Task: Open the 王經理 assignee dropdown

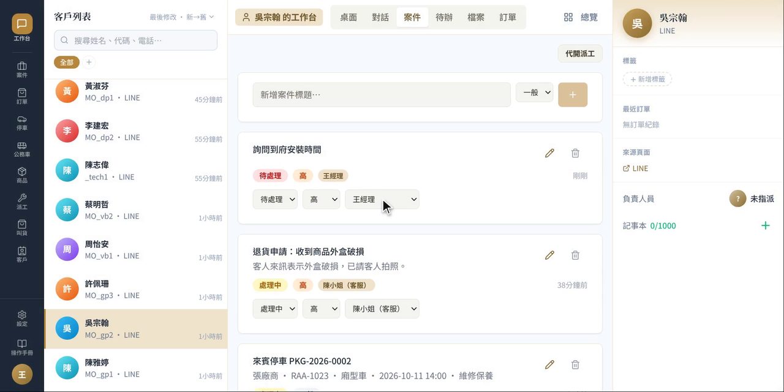Action: pos(382,199)
